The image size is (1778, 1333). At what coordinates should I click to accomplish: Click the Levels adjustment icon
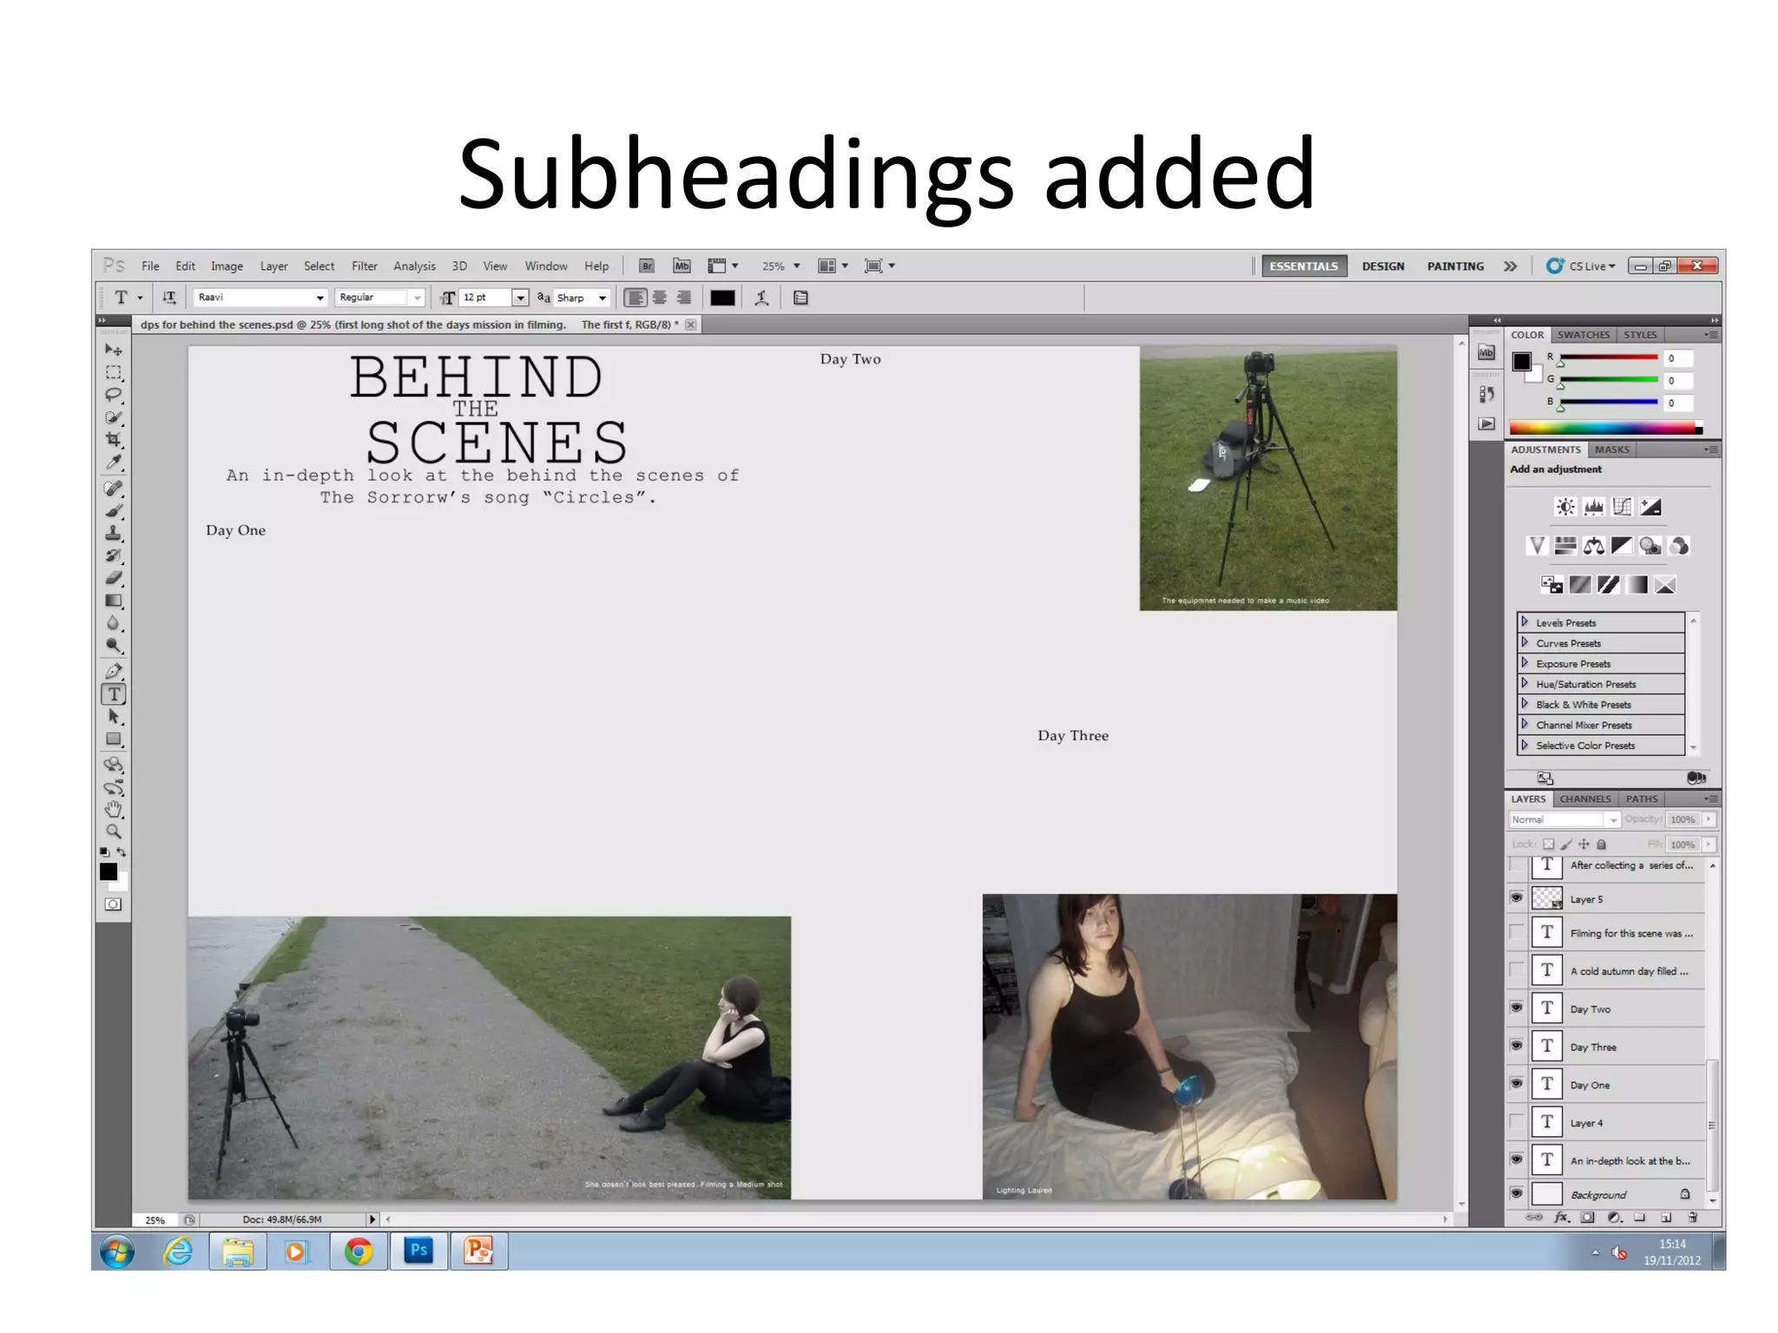(x=1594, y=507)
